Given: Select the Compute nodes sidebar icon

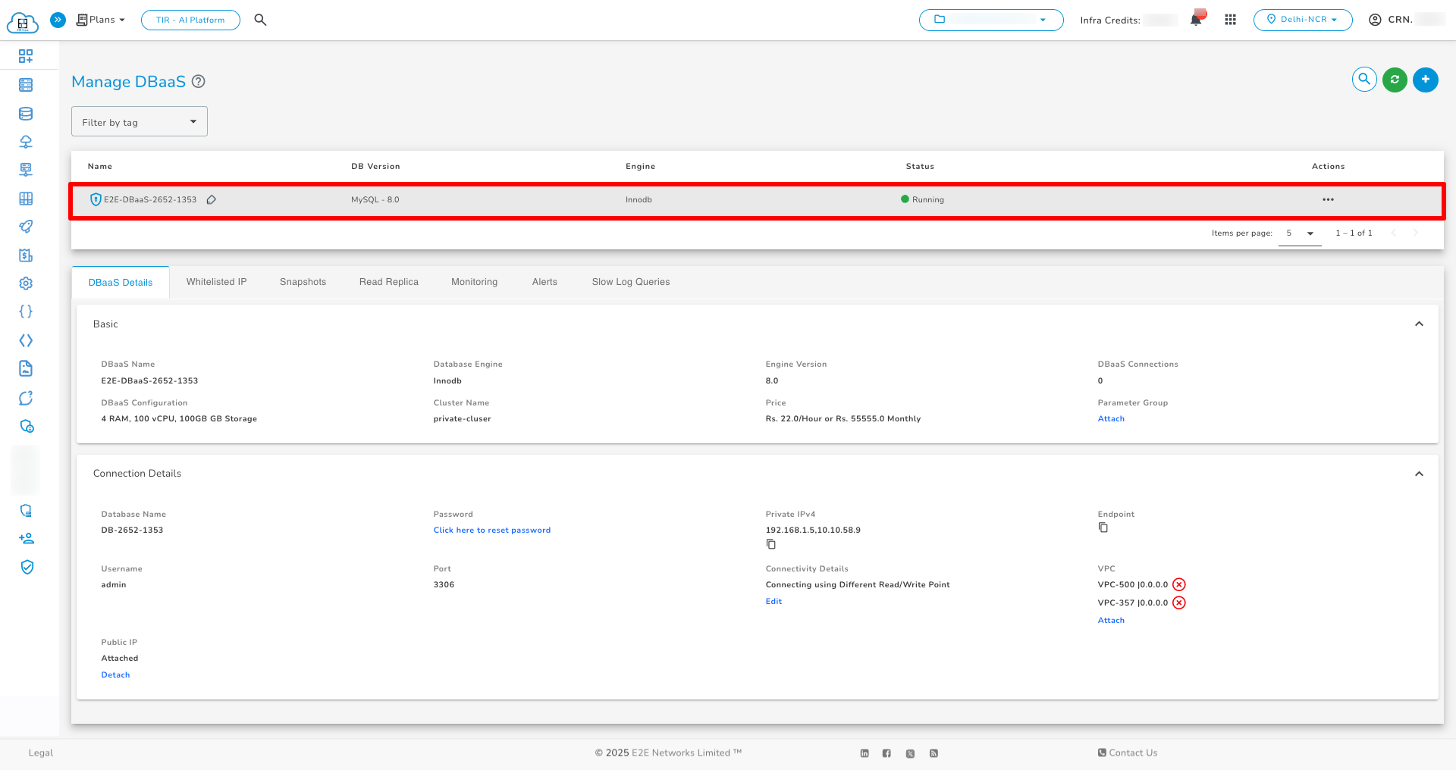Looking at the screenshot, I should (x=26, y=84).
